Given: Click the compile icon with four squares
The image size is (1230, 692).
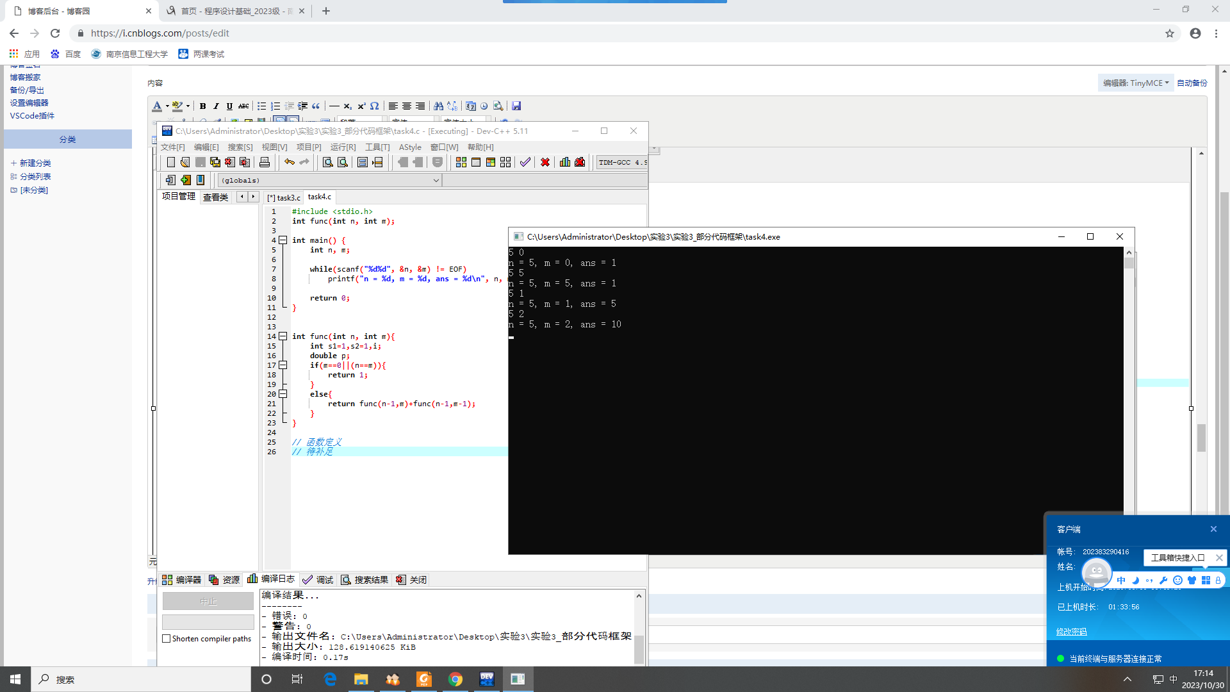Looking at the screenshot, I should [x=461, y=162].
